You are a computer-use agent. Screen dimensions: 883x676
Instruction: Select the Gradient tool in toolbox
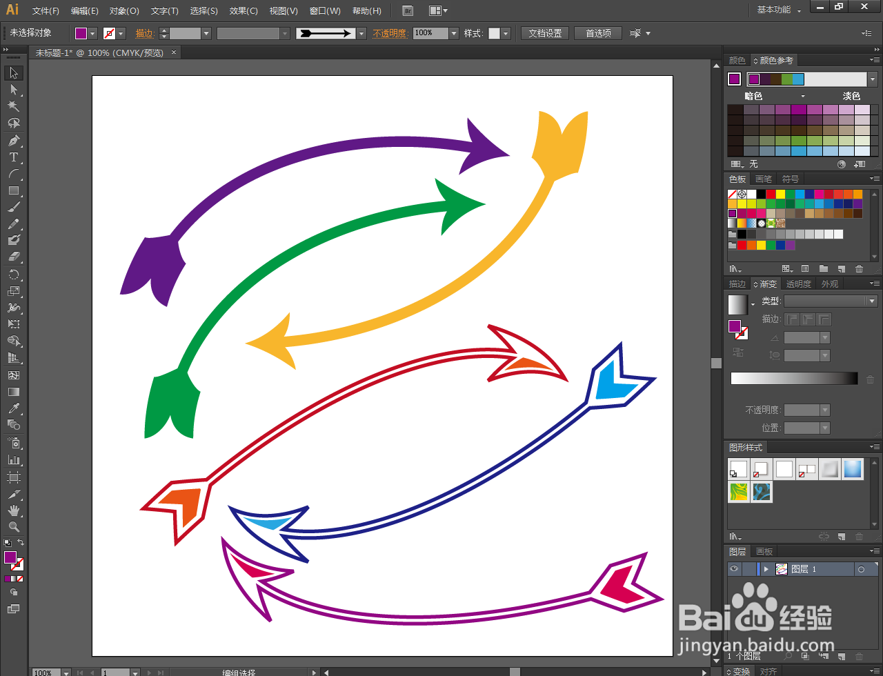click(14, 392)
